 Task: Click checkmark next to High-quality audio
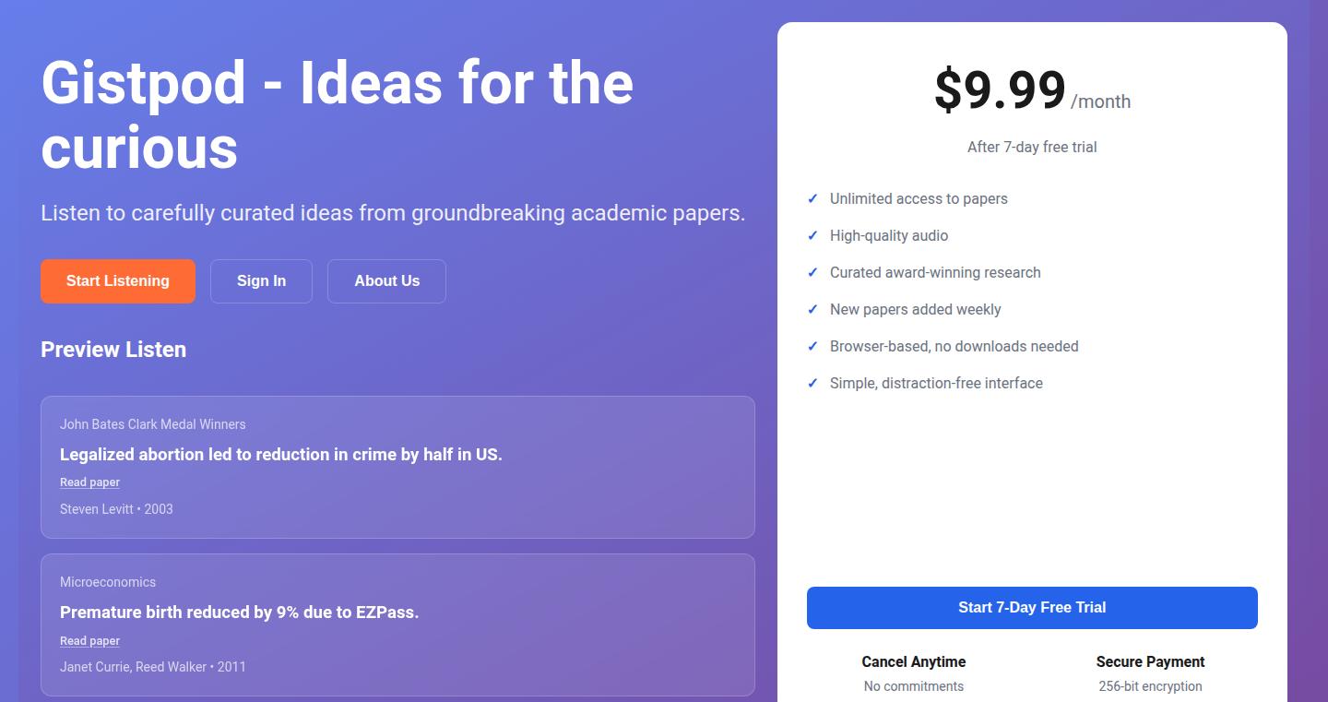pyautogui.click(x=812, y=235)
